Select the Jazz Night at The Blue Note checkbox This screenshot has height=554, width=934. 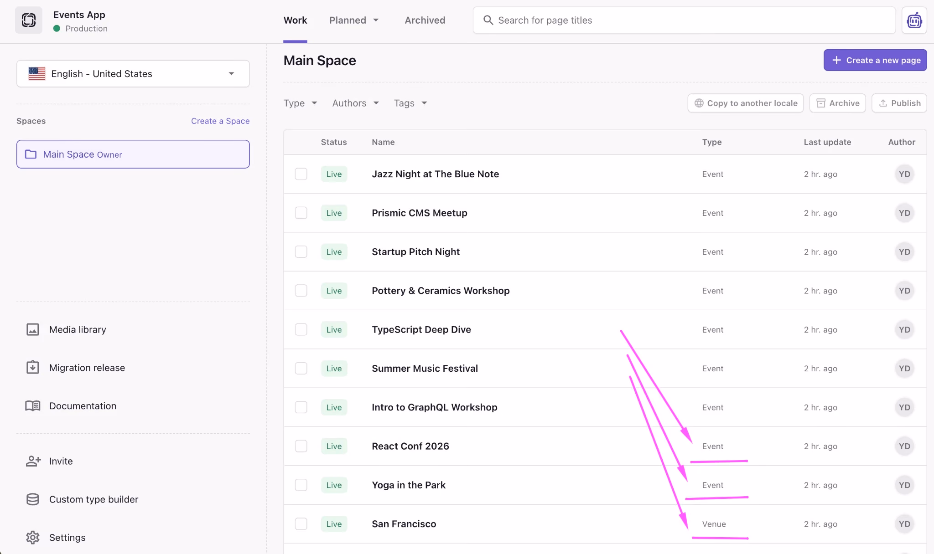tap(301, 174)
